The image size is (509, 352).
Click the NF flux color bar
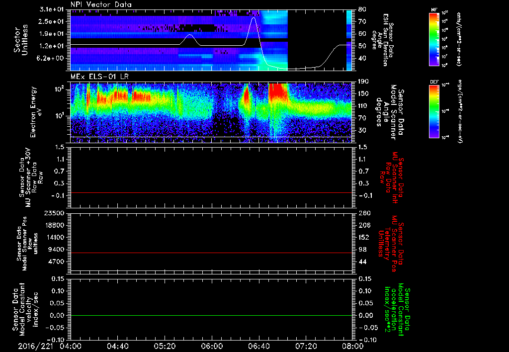pyautogui.click(x=434, y=39)
